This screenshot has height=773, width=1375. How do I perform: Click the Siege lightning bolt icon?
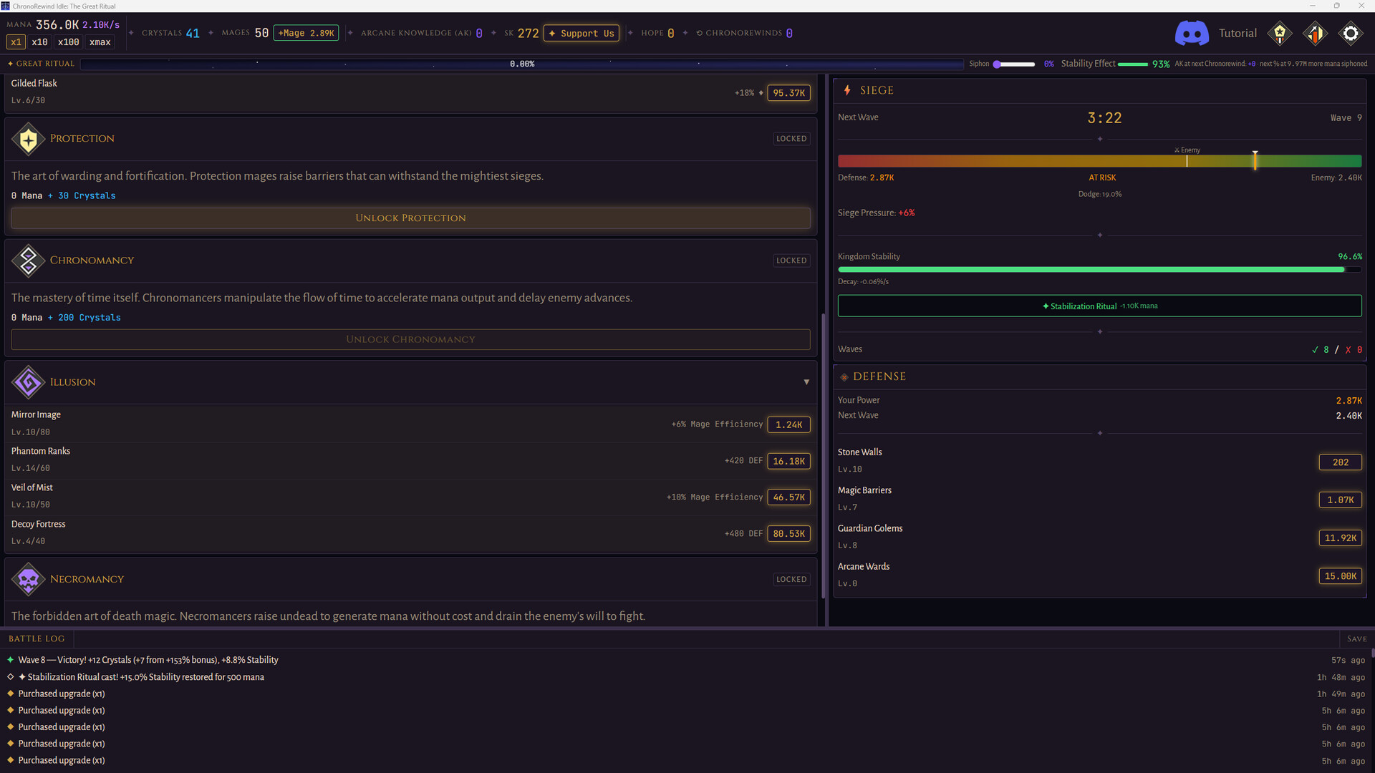pos(847,90)
